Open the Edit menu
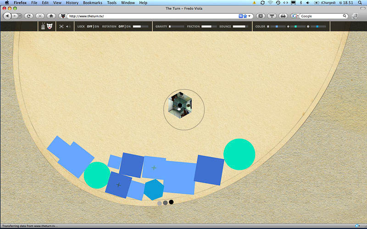The height and width of the screenshot is (229, 367). click(45, 3)
